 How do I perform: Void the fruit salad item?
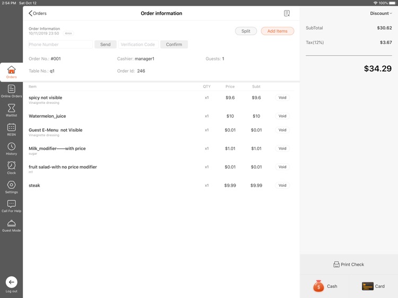point(282,167)
